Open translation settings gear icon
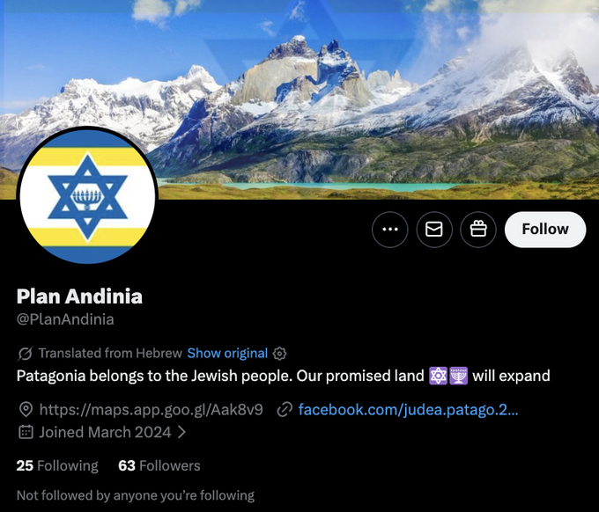 [279, 354]
